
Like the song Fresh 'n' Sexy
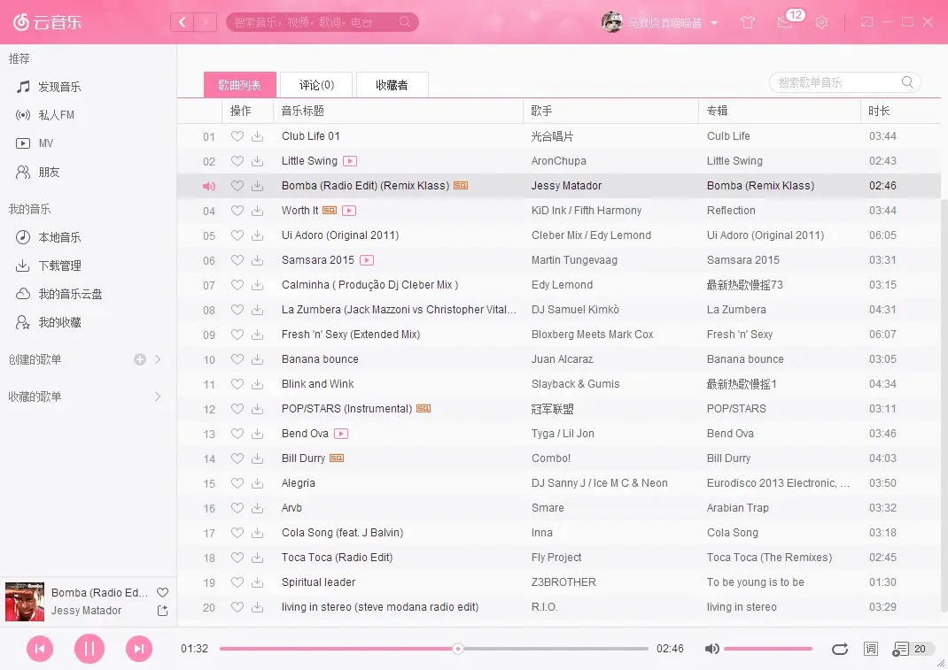[237, 334]
